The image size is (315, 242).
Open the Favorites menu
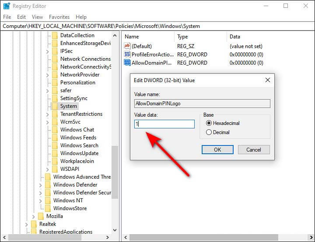(x=59, y=17)
